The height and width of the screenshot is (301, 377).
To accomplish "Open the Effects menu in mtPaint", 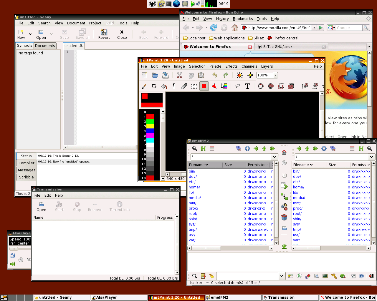I will click(232, 66).
